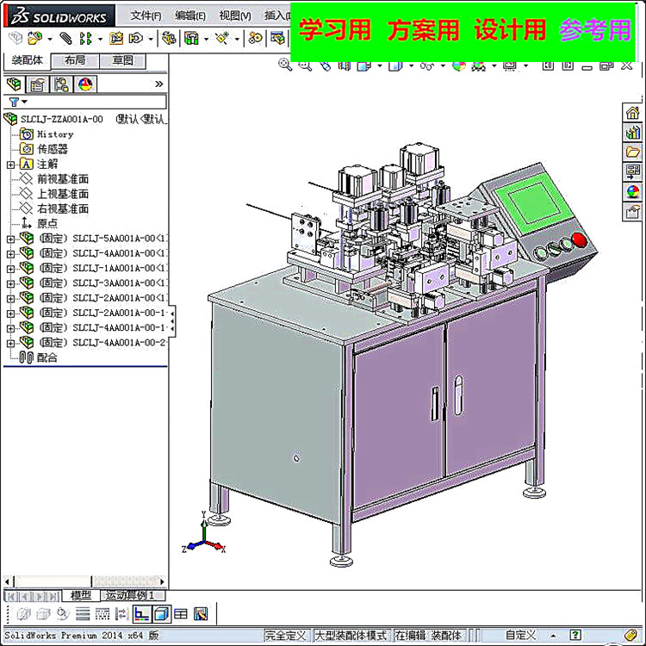
Task: Open Appearances and Scenes icon in task pane
Action: (632, 191)
